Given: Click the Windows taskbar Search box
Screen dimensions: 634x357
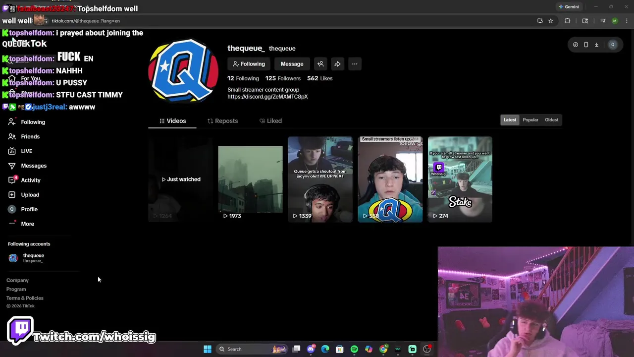Looking at the screenshot, I should click(253, 349).
